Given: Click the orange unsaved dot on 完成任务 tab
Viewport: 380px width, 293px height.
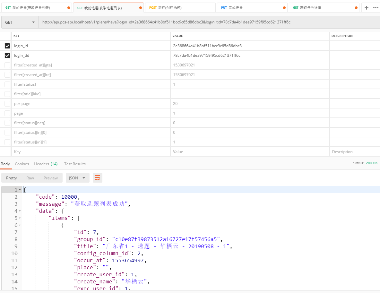Looking at the screenshot, I should (284, 8).
